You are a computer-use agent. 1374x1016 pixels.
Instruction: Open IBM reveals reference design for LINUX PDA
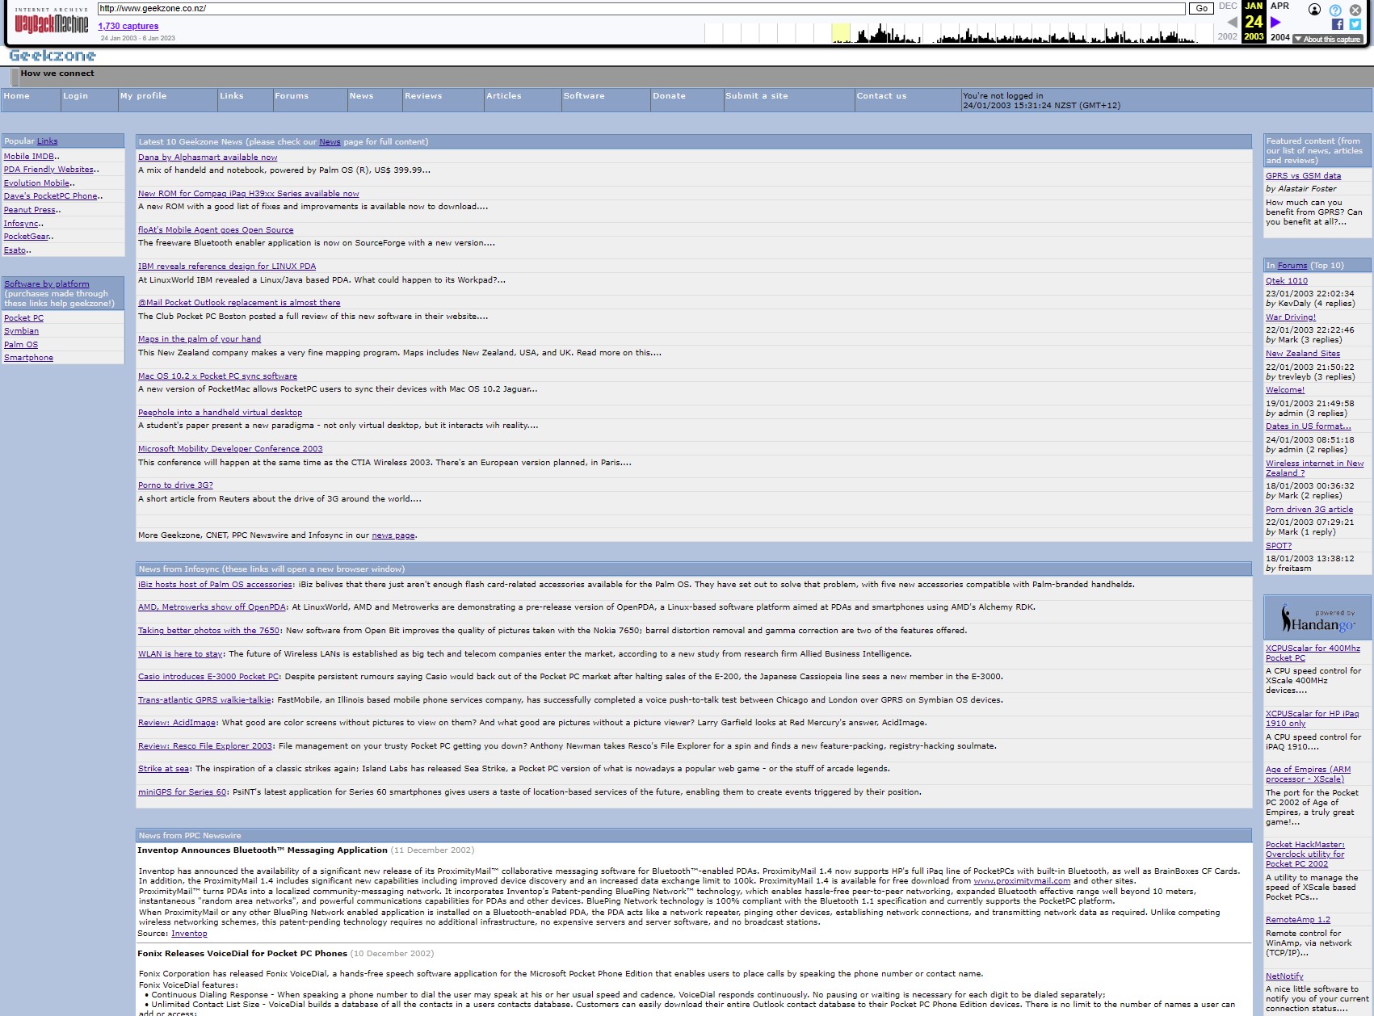tap(227, 267)
